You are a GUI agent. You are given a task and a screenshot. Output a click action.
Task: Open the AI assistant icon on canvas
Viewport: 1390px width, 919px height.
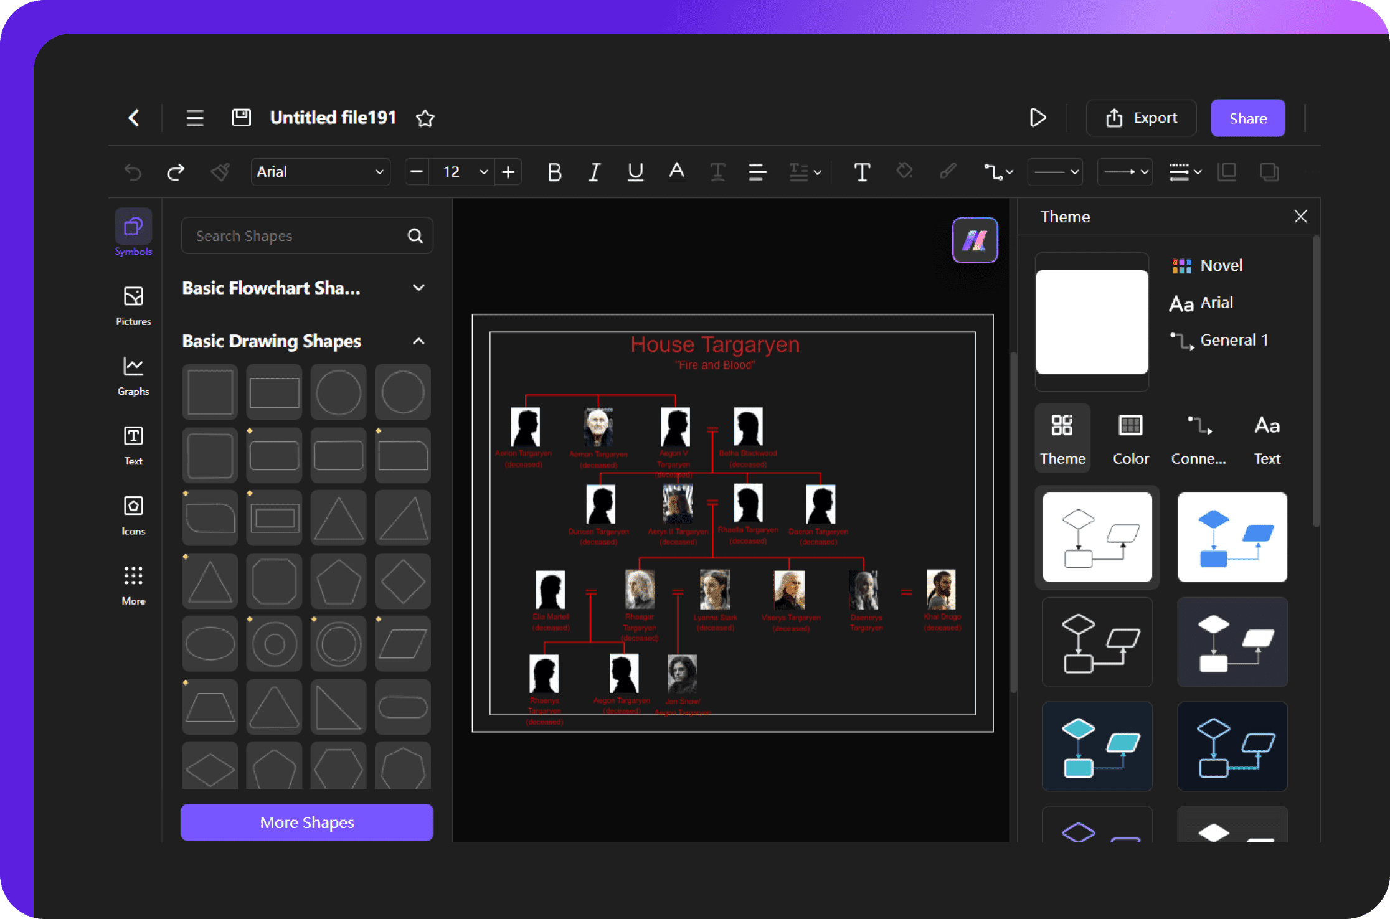point(975,240)
